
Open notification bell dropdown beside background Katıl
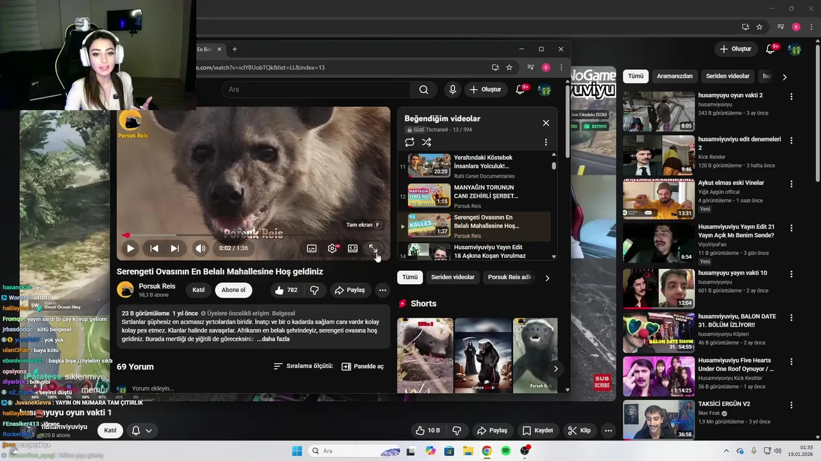click(x=142, y=430)
